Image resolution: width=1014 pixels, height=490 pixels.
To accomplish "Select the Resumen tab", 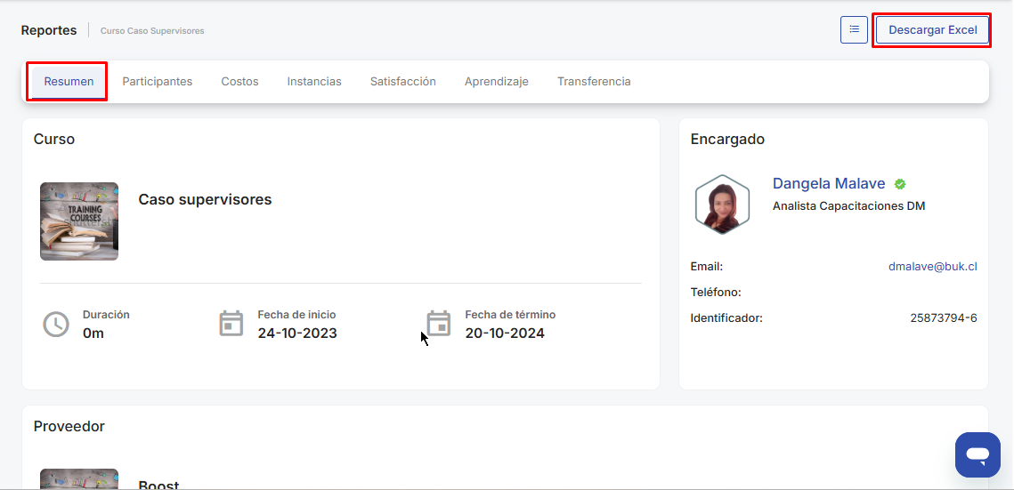I will point(69,82).
